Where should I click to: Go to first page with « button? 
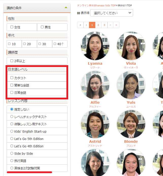[80, 25]
